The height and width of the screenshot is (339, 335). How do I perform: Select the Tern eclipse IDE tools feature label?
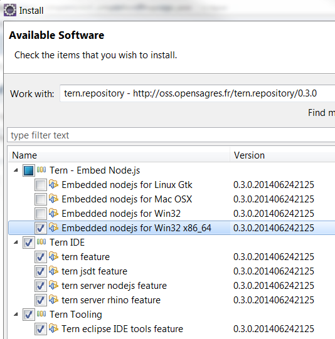[x=122, y=329]
